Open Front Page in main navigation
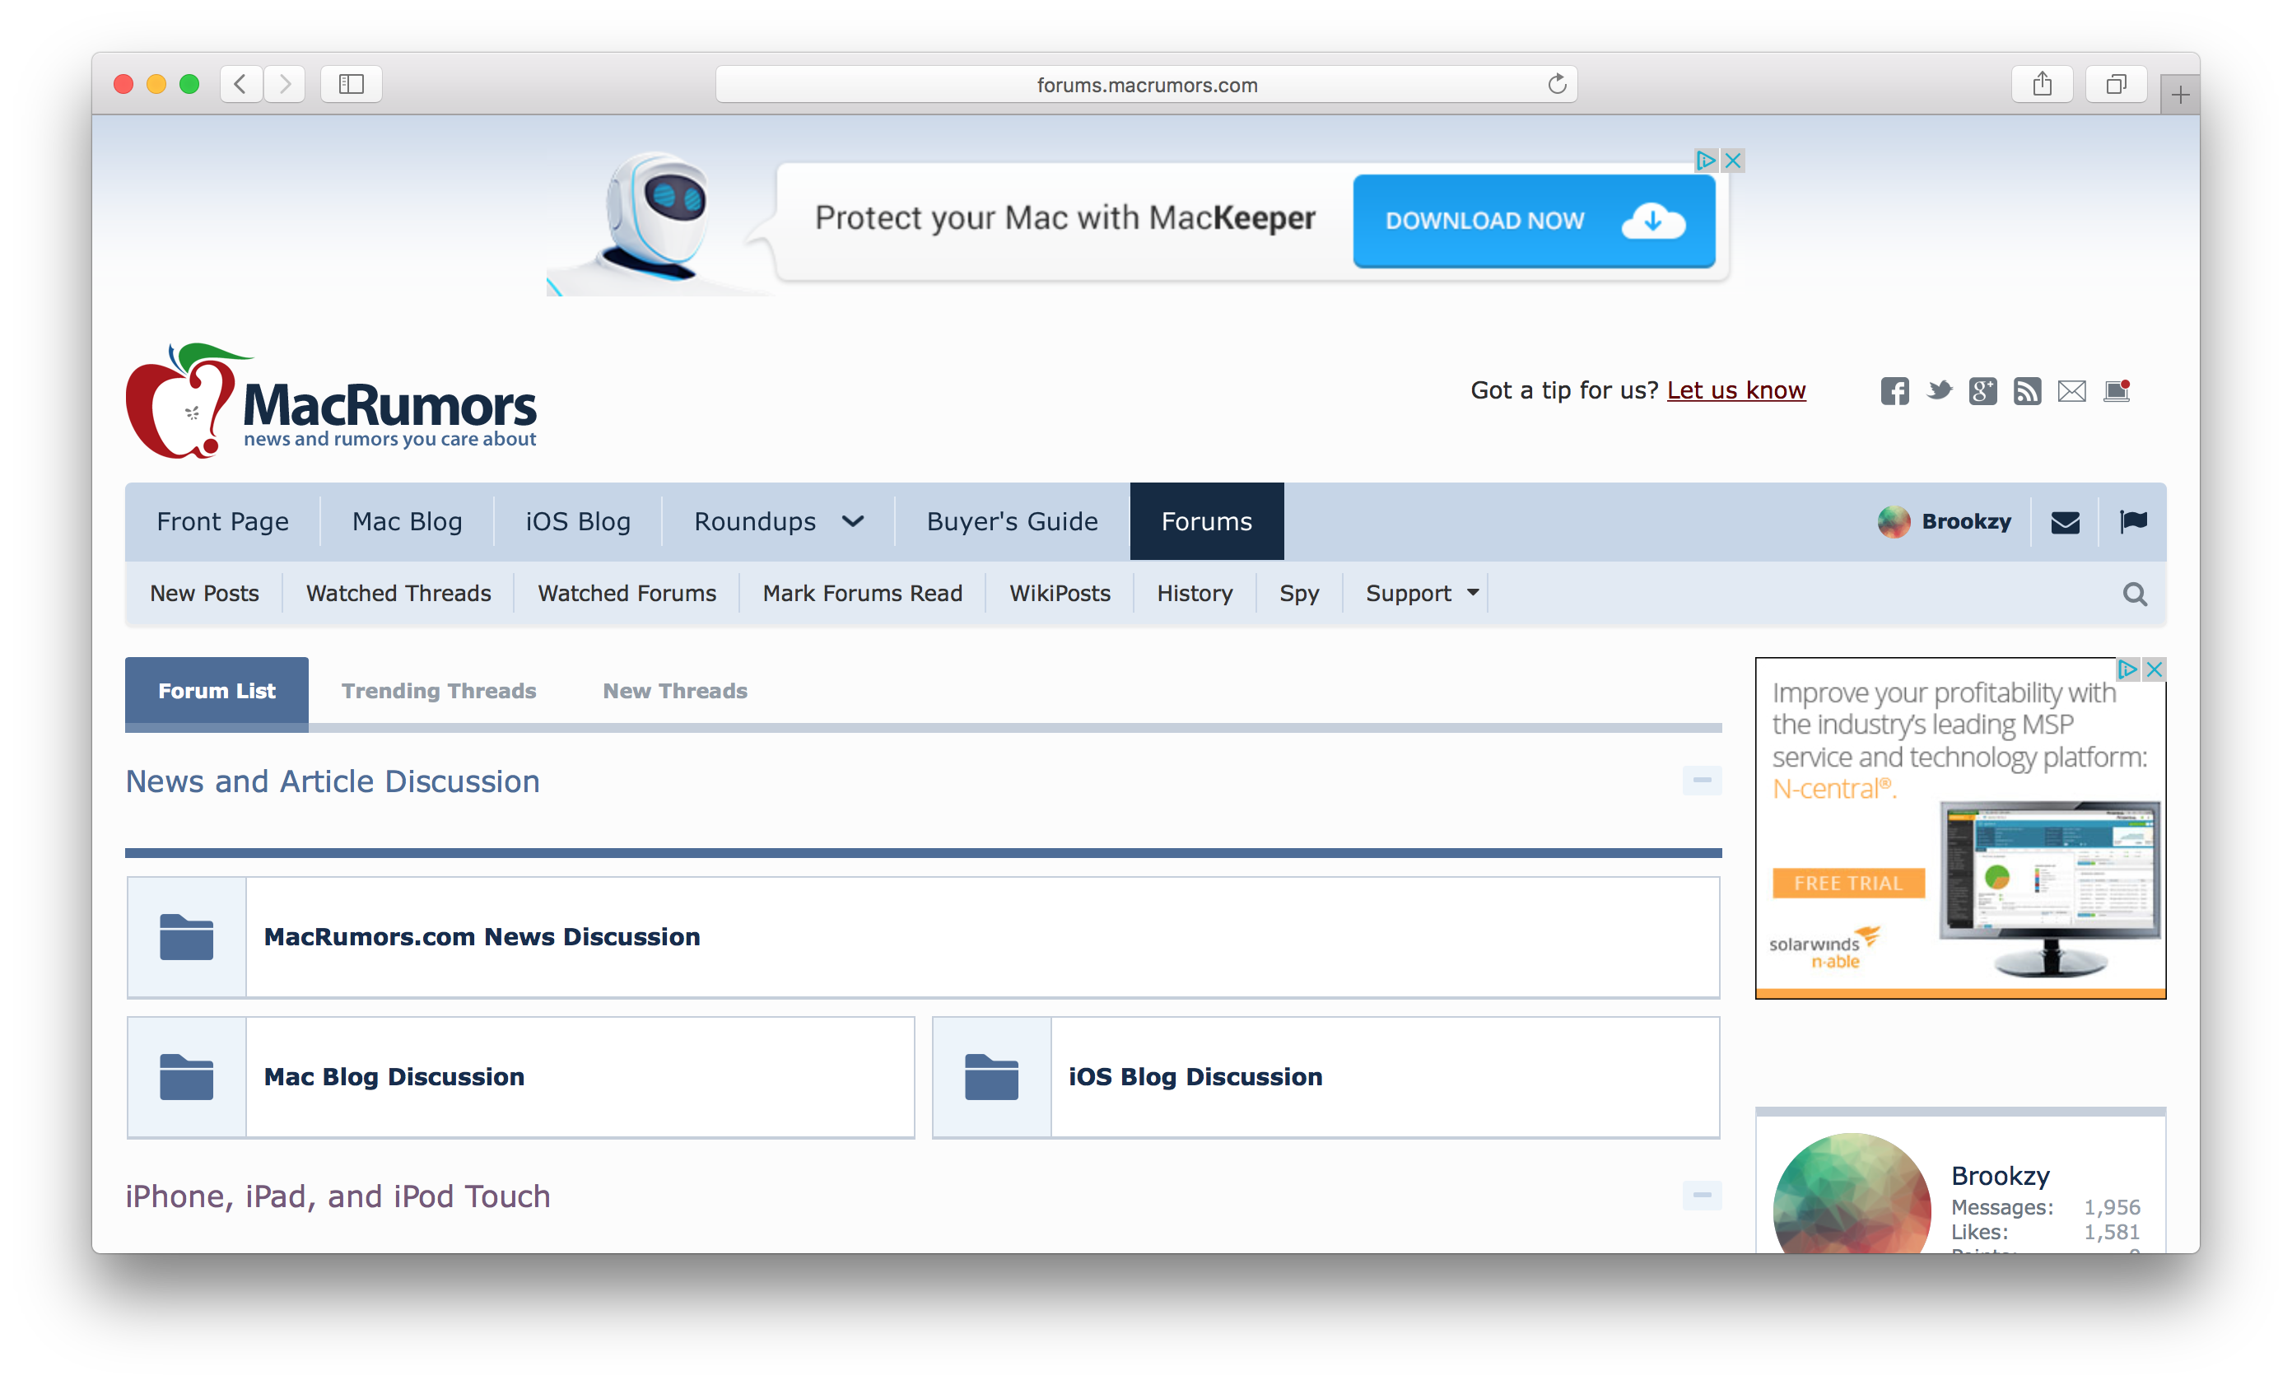This screenshot has width=2292, height=1385. [222, 522]
